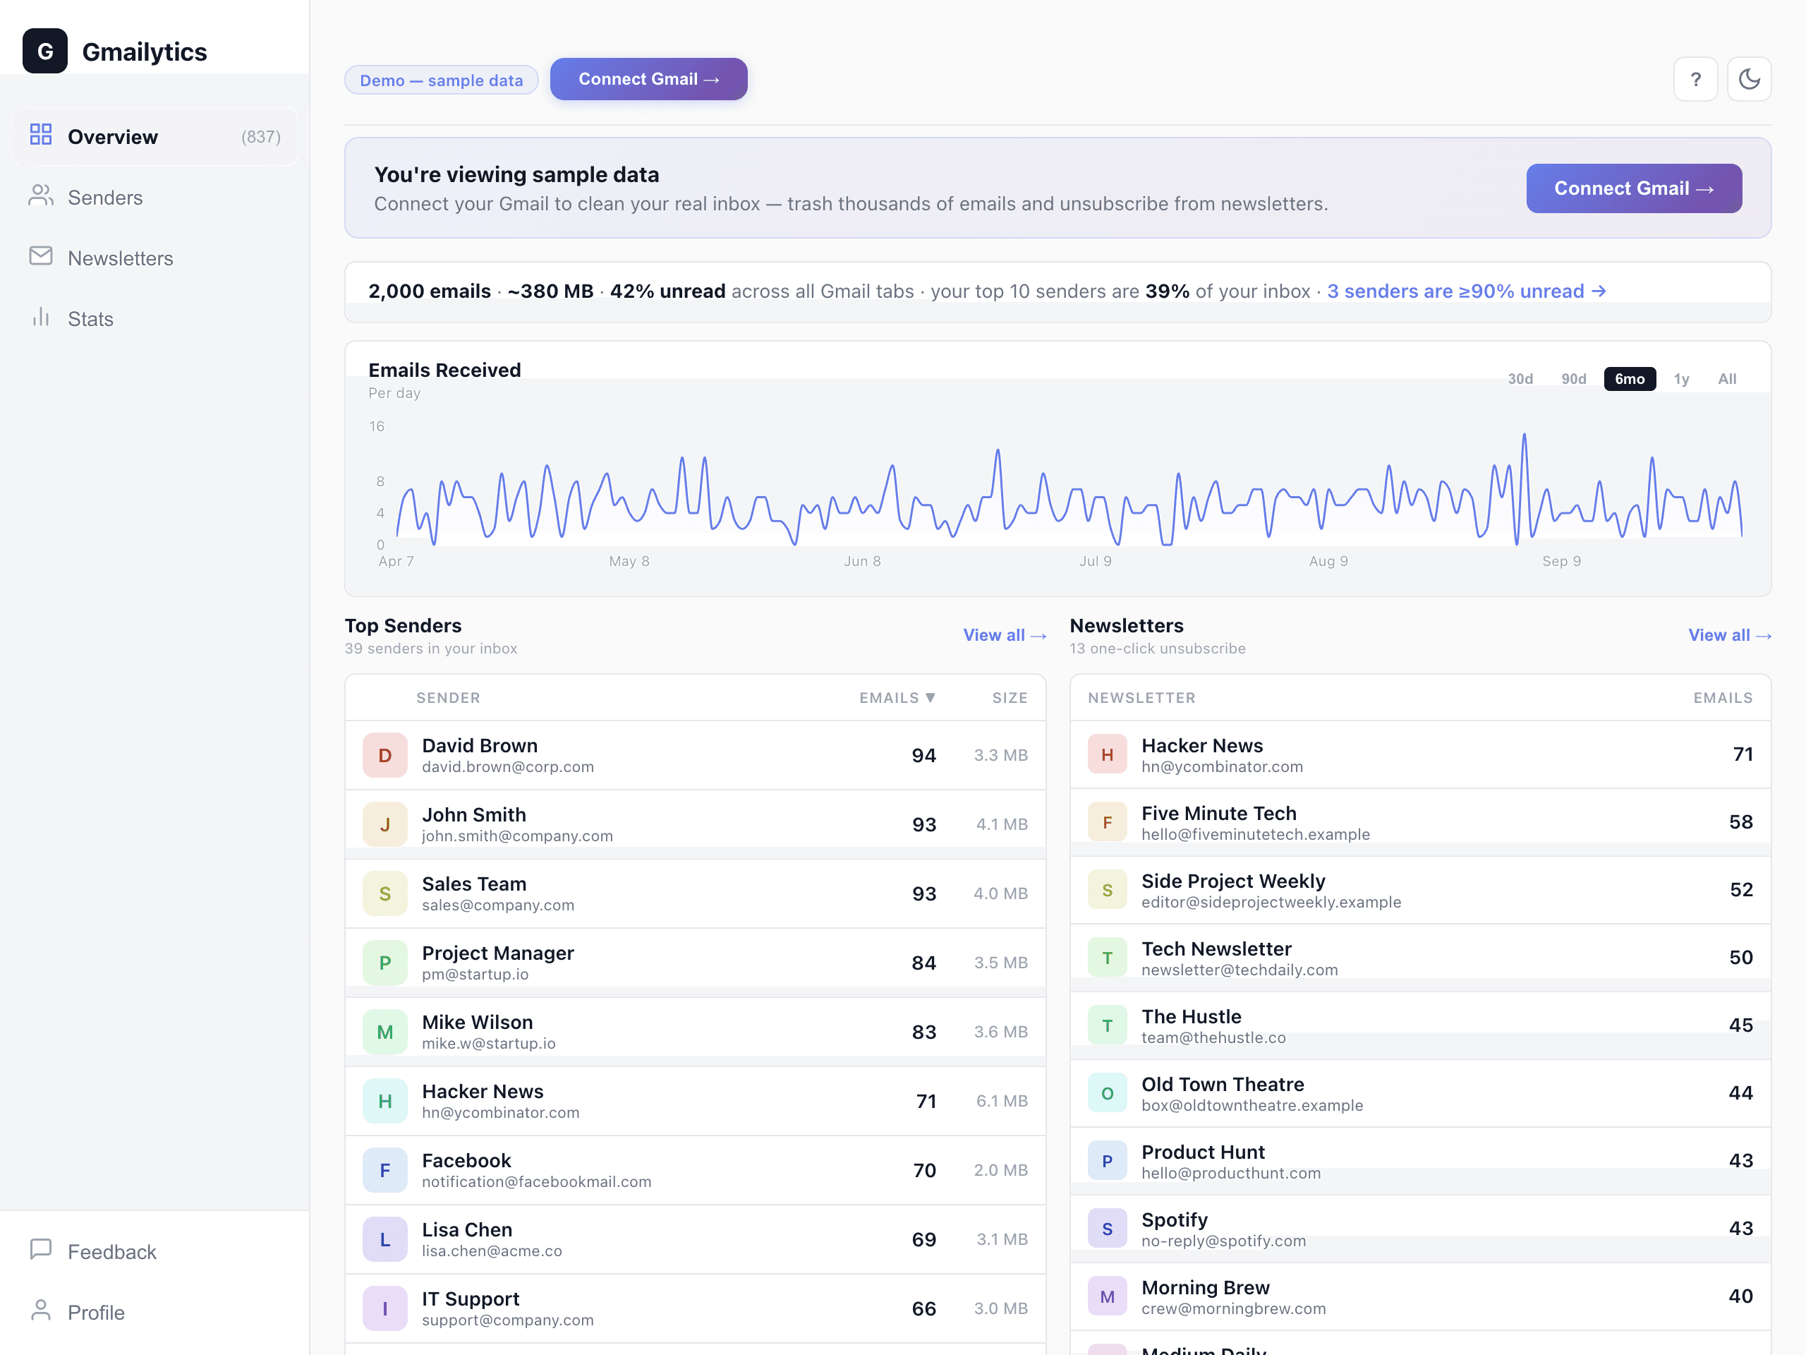Open the Senders page
Image resolution: width=1806 pixels, height=1355 pixels.
[155, 197]
